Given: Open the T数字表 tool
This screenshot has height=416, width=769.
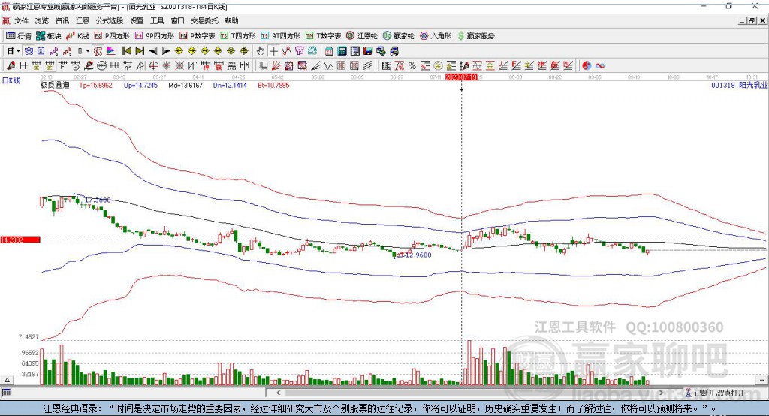Looking at the screenshot, I should [323, 36].
